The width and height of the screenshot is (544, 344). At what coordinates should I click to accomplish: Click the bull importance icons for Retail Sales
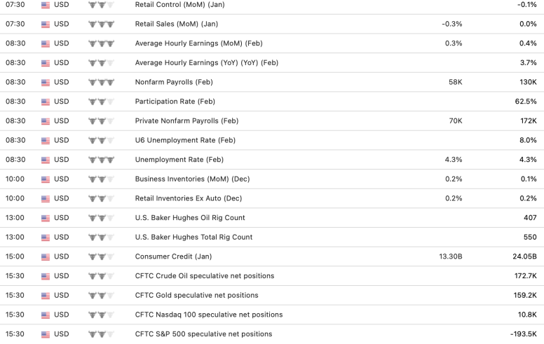[x=102, y=24]
